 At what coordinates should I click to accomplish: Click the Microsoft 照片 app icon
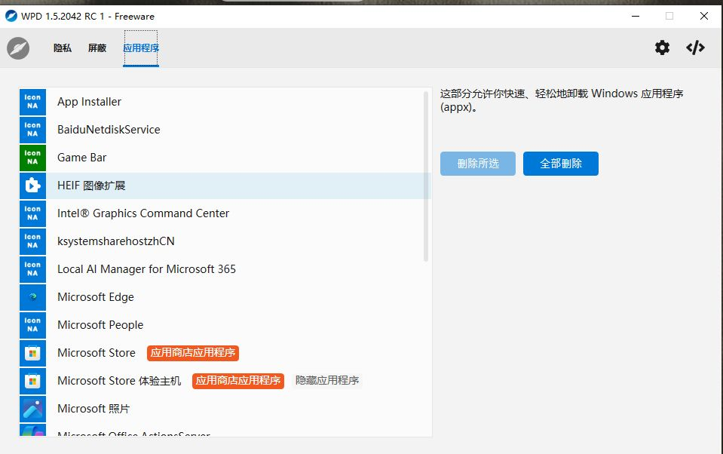click(x=32, y=409)
